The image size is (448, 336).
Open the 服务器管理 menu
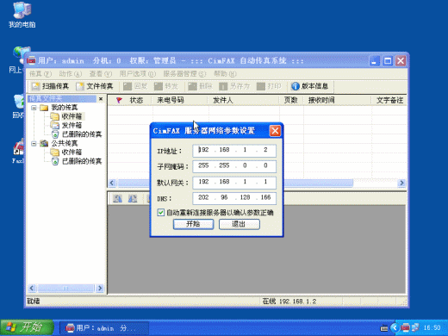(184, 74)
